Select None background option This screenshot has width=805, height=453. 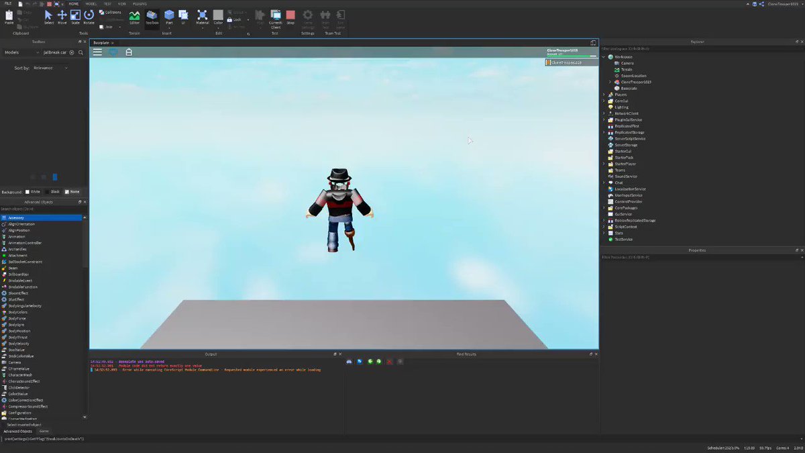point(72,191)
